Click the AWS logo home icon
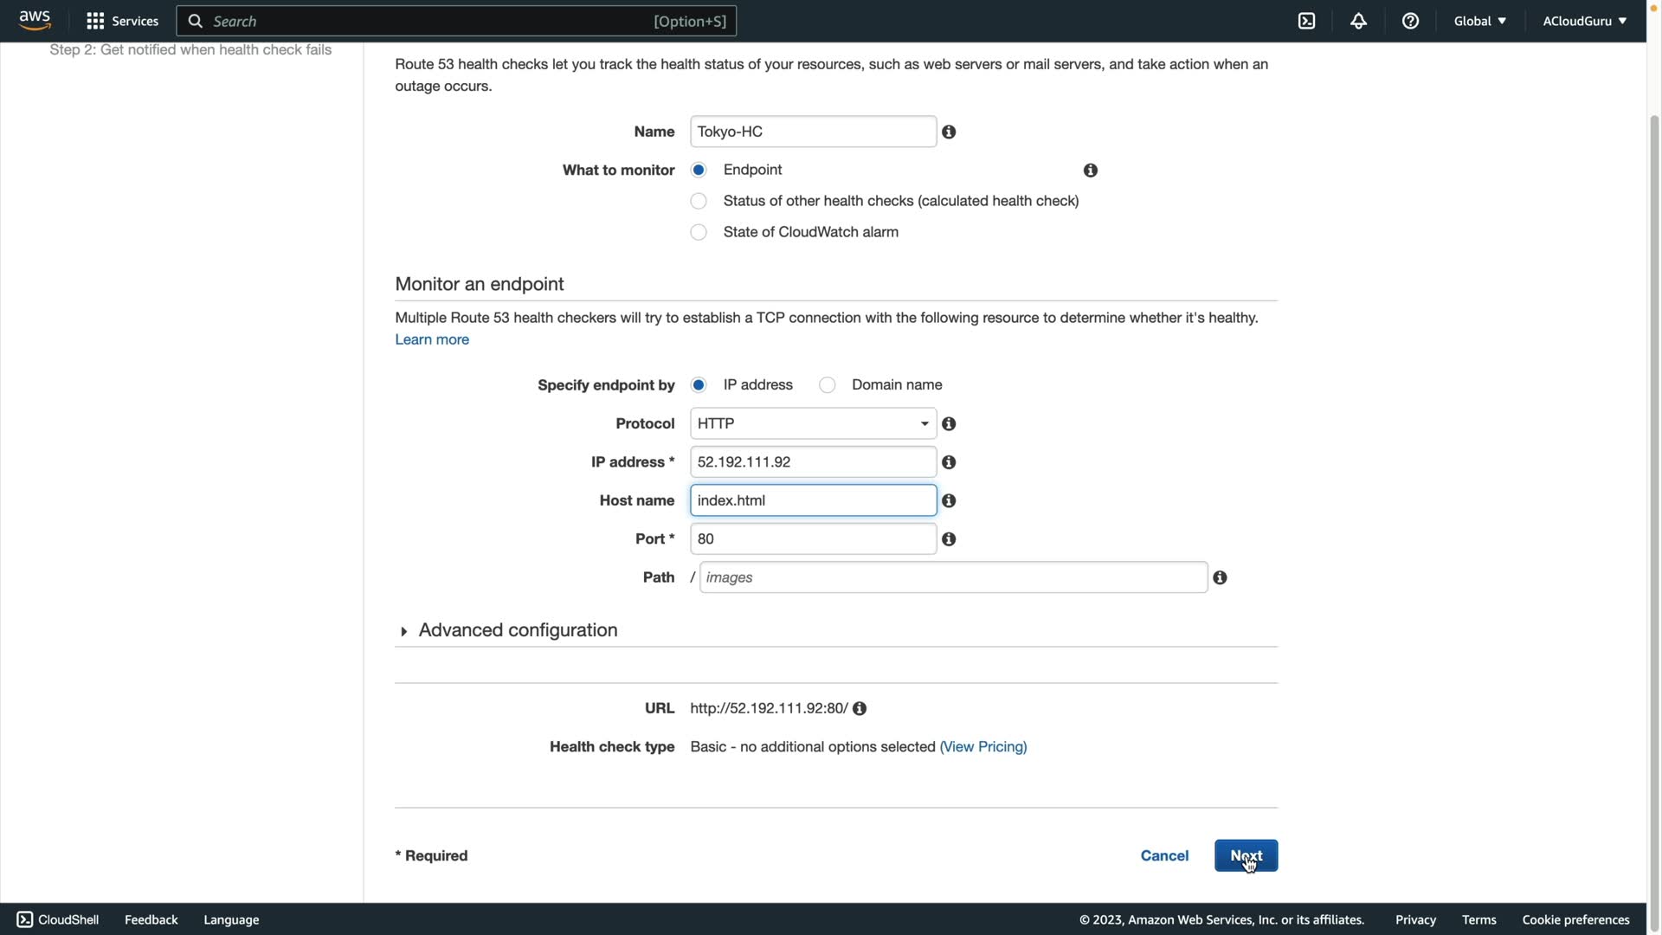 [x=35, y=20]
